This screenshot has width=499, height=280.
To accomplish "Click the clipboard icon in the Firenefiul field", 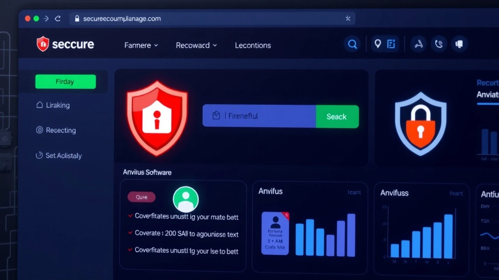I will [216, 115].
